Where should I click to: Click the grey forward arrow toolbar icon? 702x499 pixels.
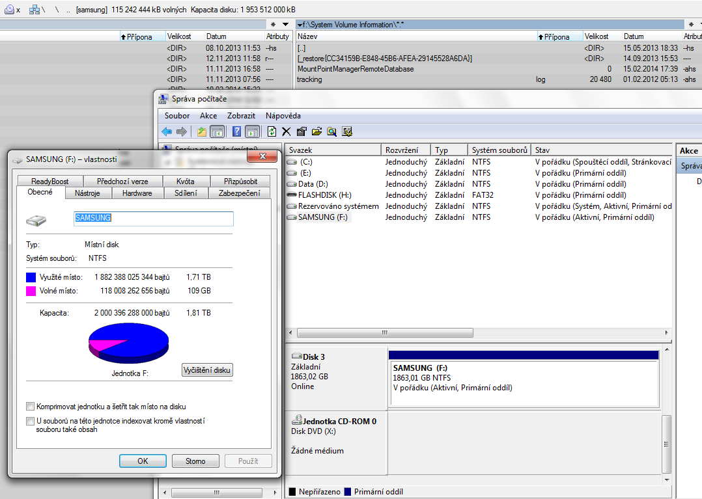[x=181, y=131]
